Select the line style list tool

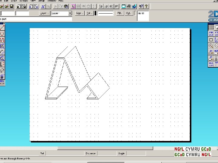[2, 76]
